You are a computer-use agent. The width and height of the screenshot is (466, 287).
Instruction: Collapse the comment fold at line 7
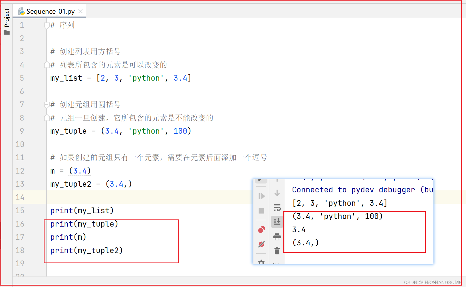(47, 105)
